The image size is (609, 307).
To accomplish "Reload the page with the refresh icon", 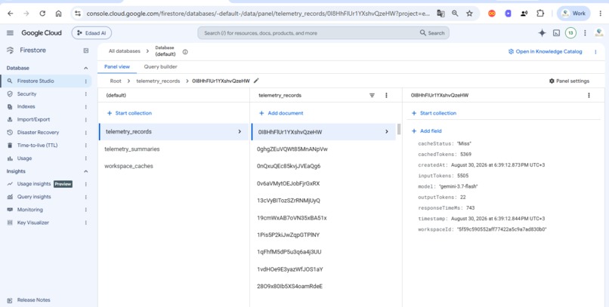I will click(42, 14).
